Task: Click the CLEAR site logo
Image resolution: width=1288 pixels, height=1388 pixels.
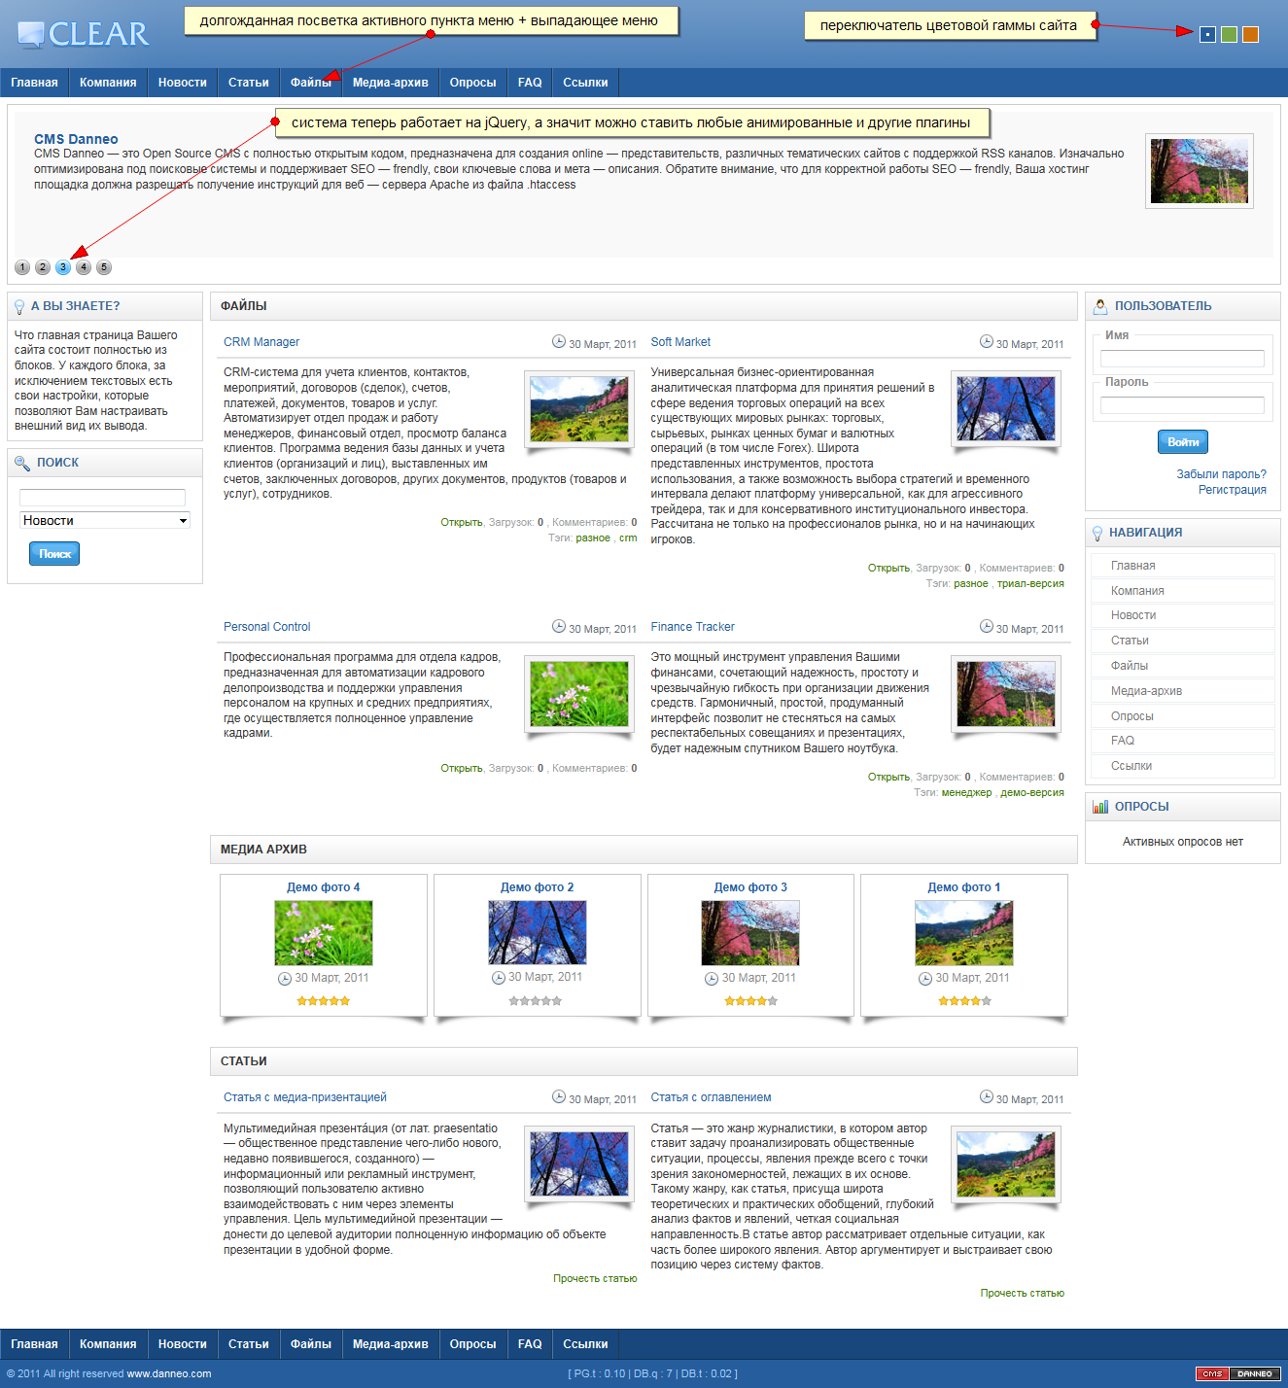Action: click(x=84, y=34)
